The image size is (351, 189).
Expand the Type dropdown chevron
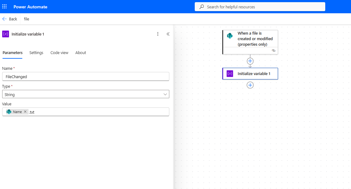165,94
